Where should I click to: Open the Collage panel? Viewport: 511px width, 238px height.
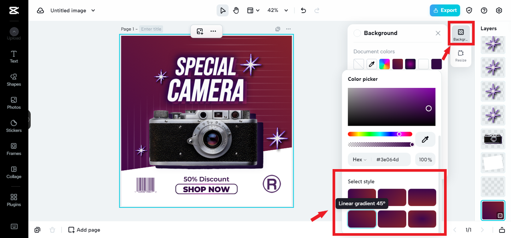(x=14, y=172)
